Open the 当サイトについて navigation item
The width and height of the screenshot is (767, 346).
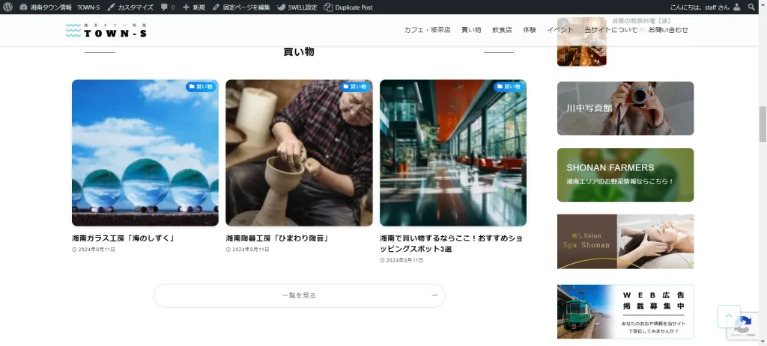click(611, 30)
